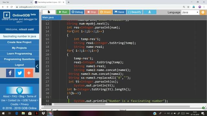Open a new browser tab with plus
This screenshot has height=116, width=207.
coord(69,2)
